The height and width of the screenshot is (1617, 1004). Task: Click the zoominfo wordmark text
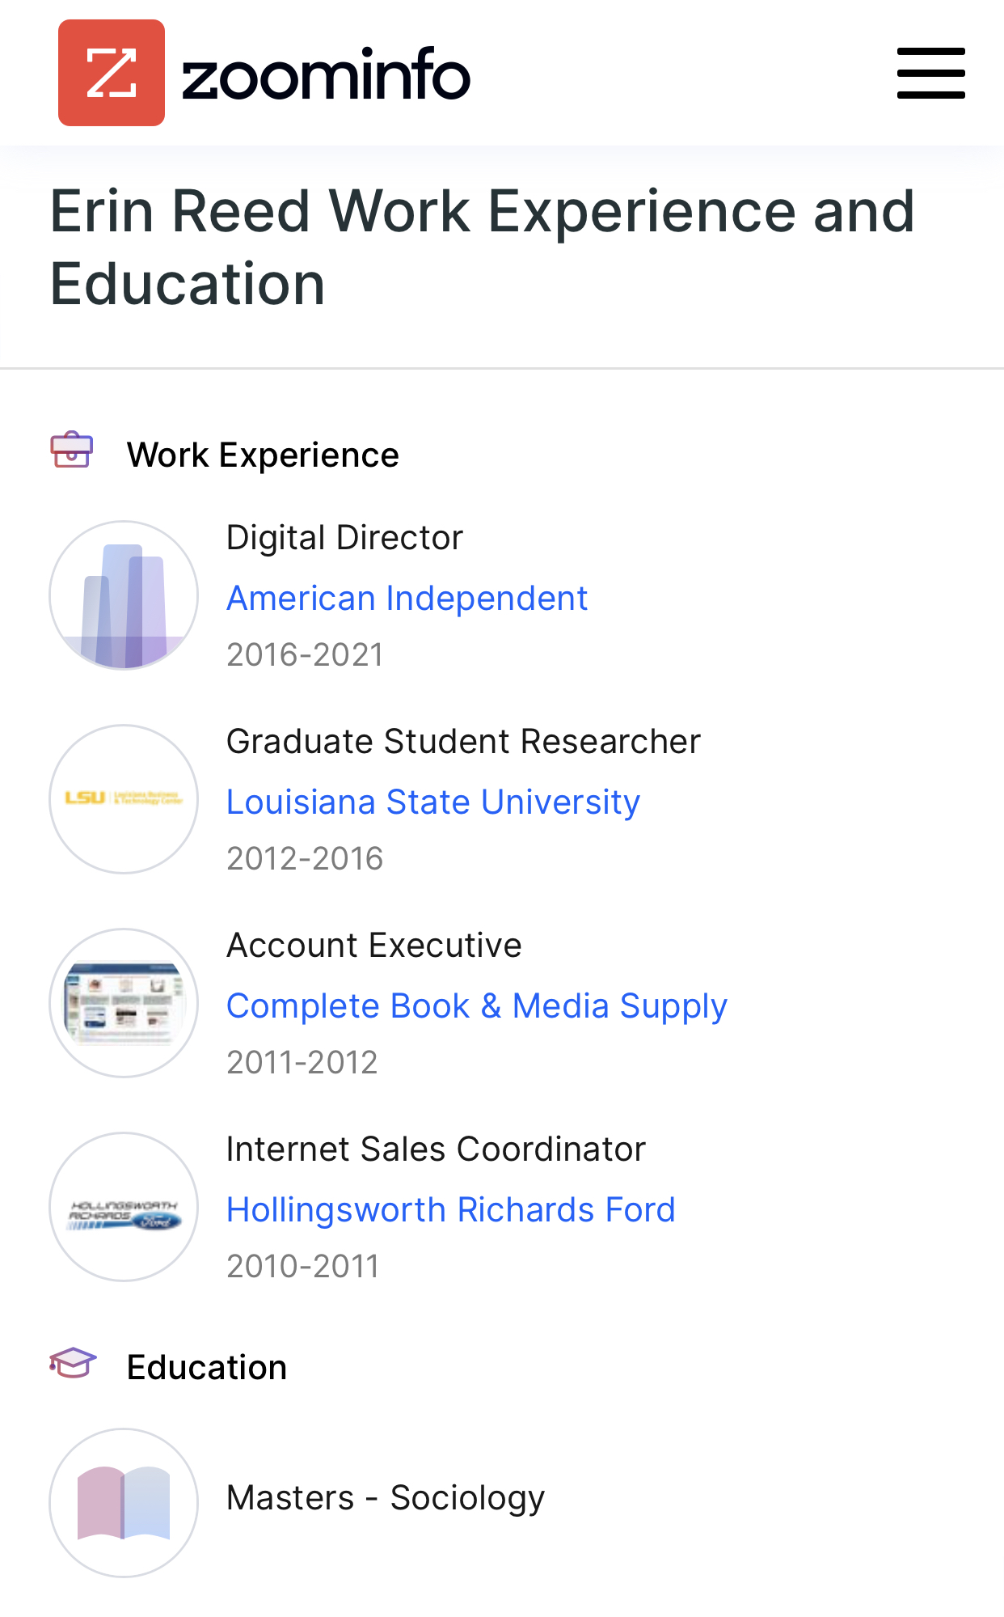326,74
